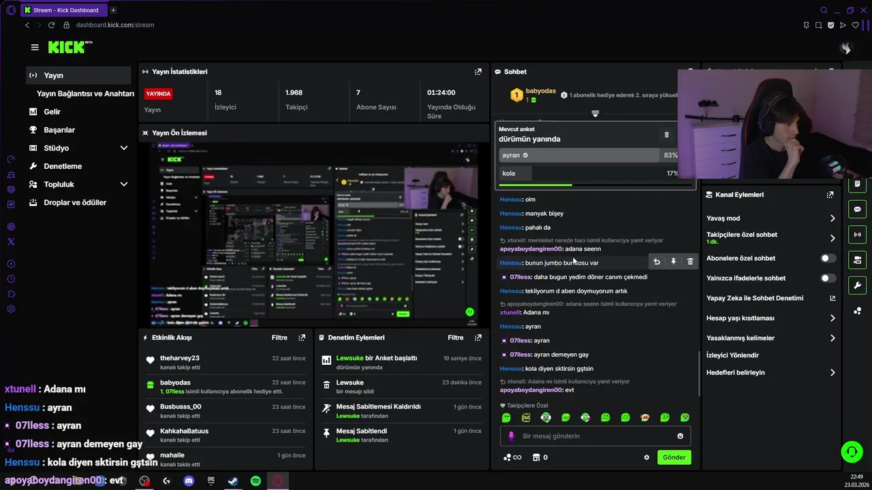
Task: Select Yayın in the sidebar
Action: (x=78, y=76)
